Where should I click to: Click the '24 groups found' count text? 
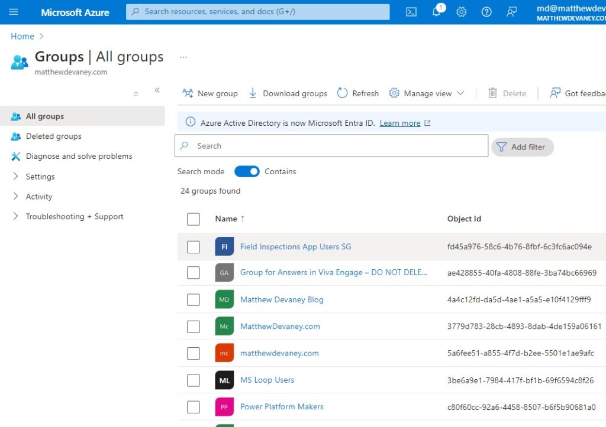[x=210, y=191]
